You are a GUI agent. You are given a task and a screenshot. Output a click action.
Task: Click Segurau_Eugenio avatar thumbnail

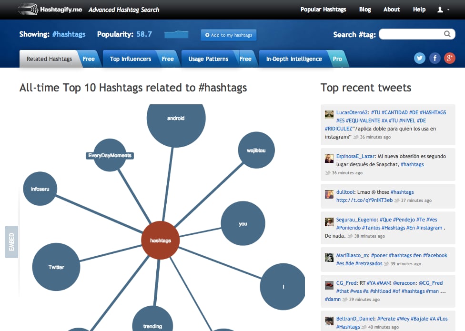(329, 221)
